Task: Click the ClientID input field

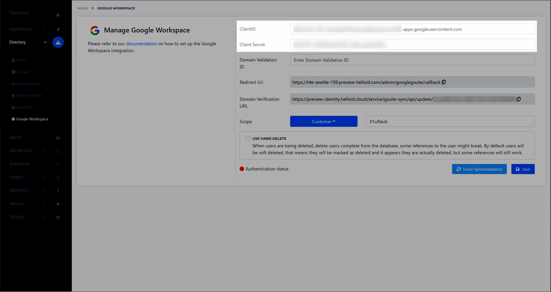Action: coord(412,29)
